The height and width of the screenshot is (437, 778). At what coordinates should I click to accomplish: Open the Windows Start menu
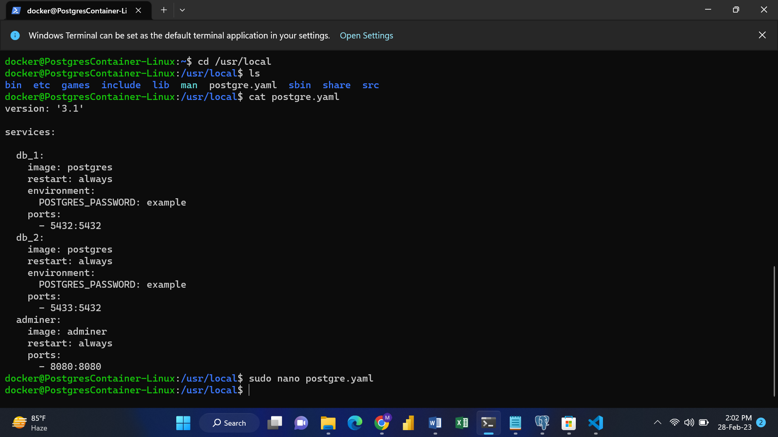pos(183,423)
